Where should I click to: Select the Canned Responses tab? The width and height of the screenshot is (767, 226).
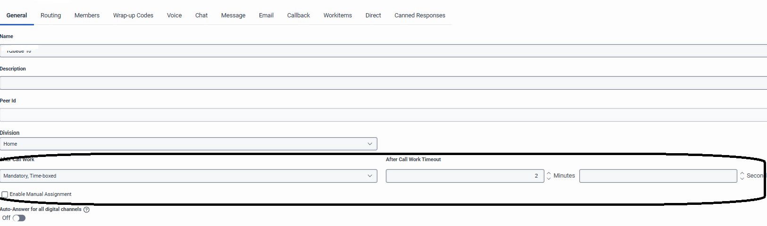[x=419, y=16]
